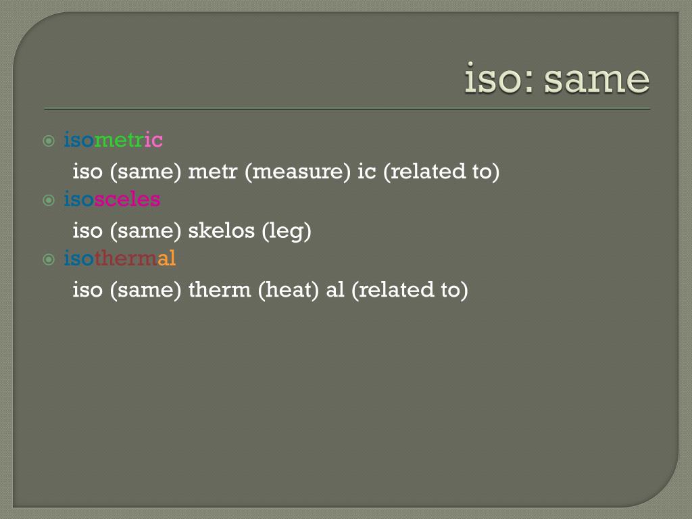Click the green 'metr' part of isometric
The image size is (692, 519).
pos(119,141)
